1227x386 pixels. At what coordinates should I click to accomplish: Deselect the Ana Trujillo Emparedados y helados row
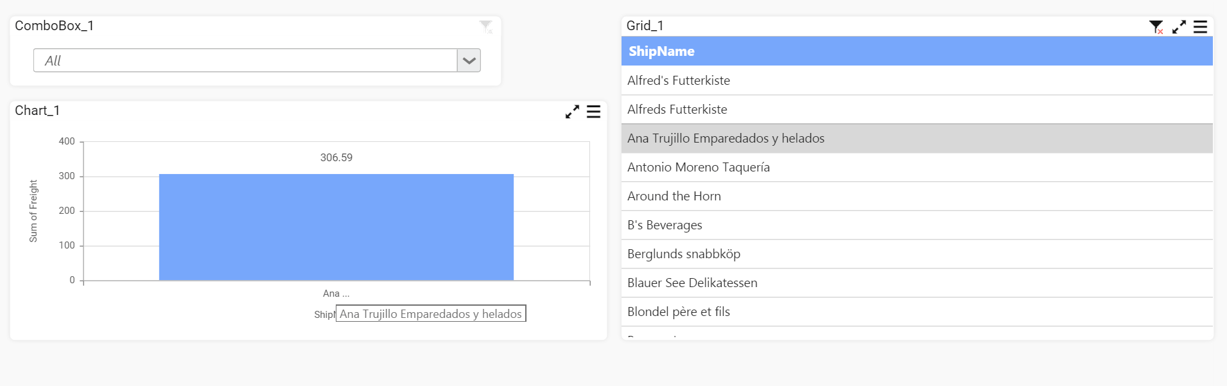tap(726, 139)
